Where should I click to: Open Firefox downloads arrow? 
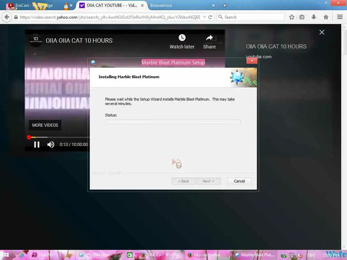314,17
